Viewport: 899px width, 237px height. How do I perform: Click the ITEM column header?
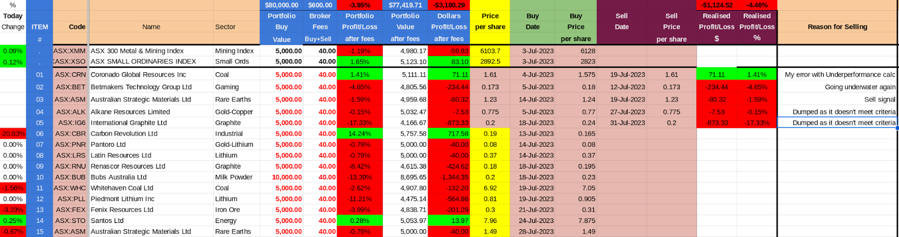[x=39, y=27]
